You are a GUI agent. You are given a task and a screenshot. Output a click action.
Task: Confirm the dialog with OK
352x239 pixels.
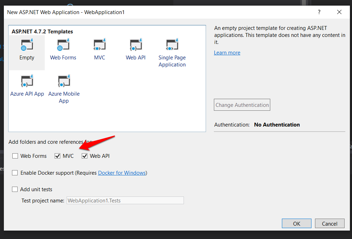tap(296, 224)
